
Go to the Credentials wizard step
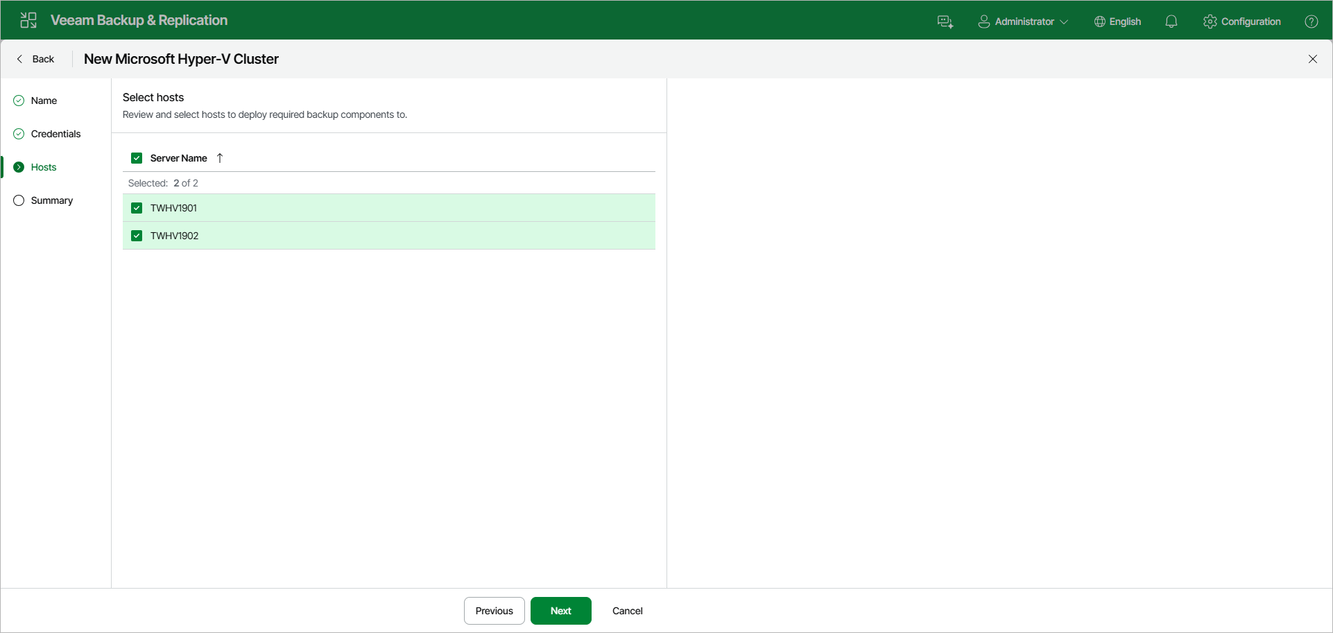[55, 134]
